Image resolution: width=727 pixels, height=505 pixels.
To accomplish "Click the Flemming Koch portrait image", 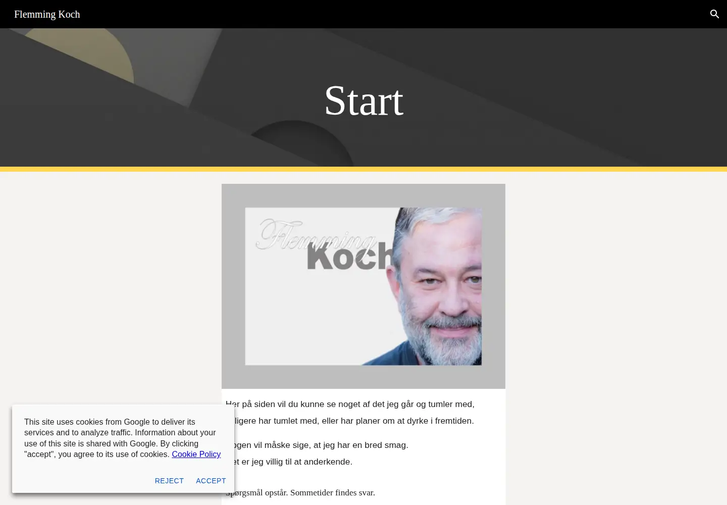I will tap(363, 286).
